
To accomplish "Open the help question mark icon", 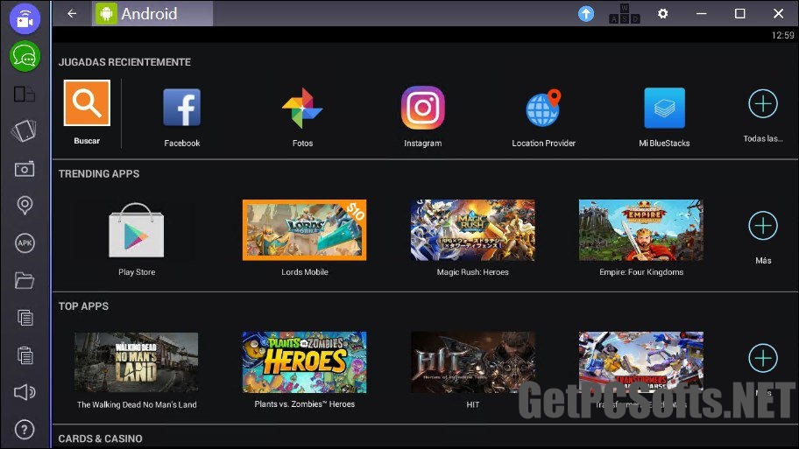I will [25, 430].
